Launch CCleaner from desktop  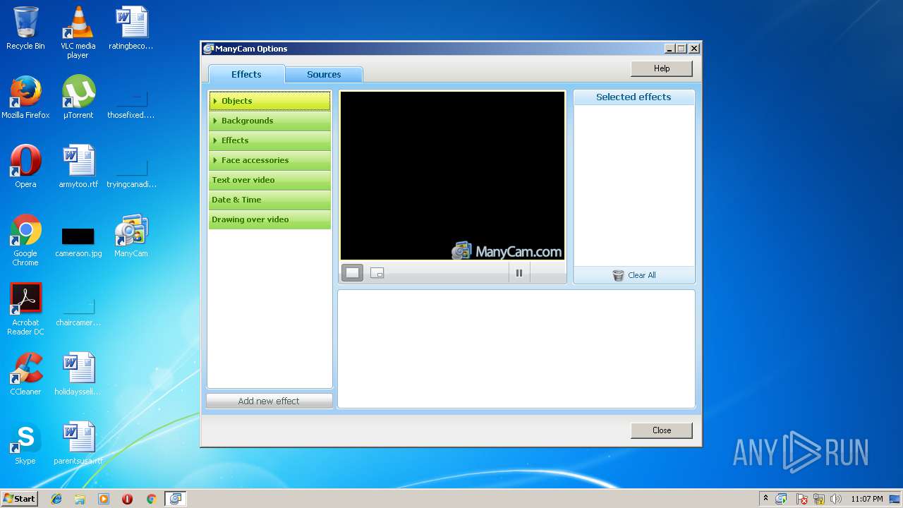[x=25, y=374]
